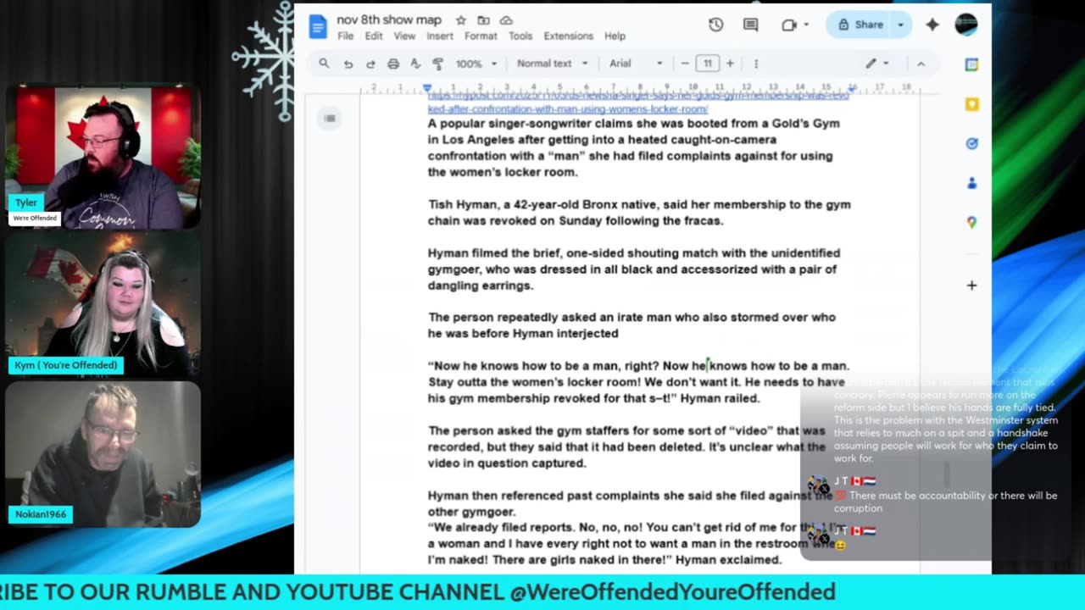Open the Gemini sparkle icon
Image resolution: width=1085 pixels, height=610 pixels.
click(x=932, y=25)
